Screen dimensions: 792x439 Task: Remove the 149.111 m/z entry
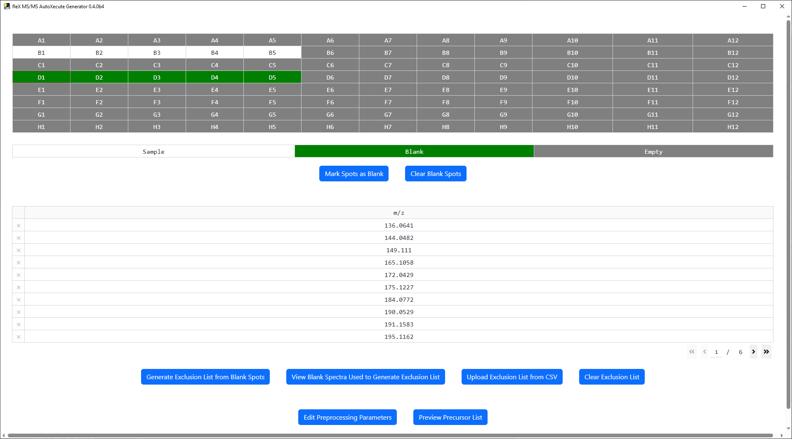(19, 250)
